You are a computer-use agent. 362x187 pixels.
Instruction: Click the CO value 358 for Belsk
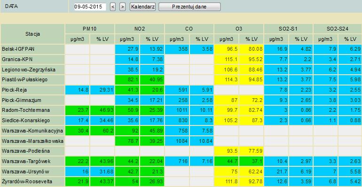(177, 49)
